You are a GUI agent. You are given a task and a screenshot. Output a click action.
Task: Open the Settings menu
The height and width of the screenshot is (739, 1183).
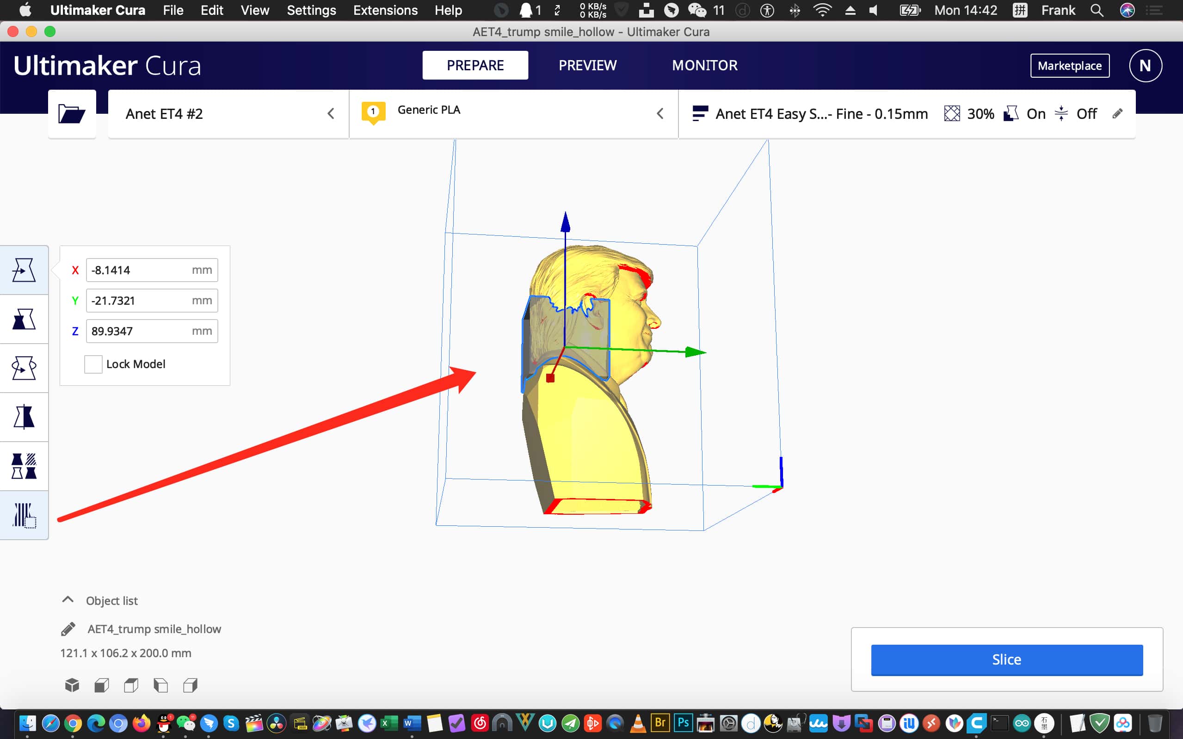tap(311, 10)
